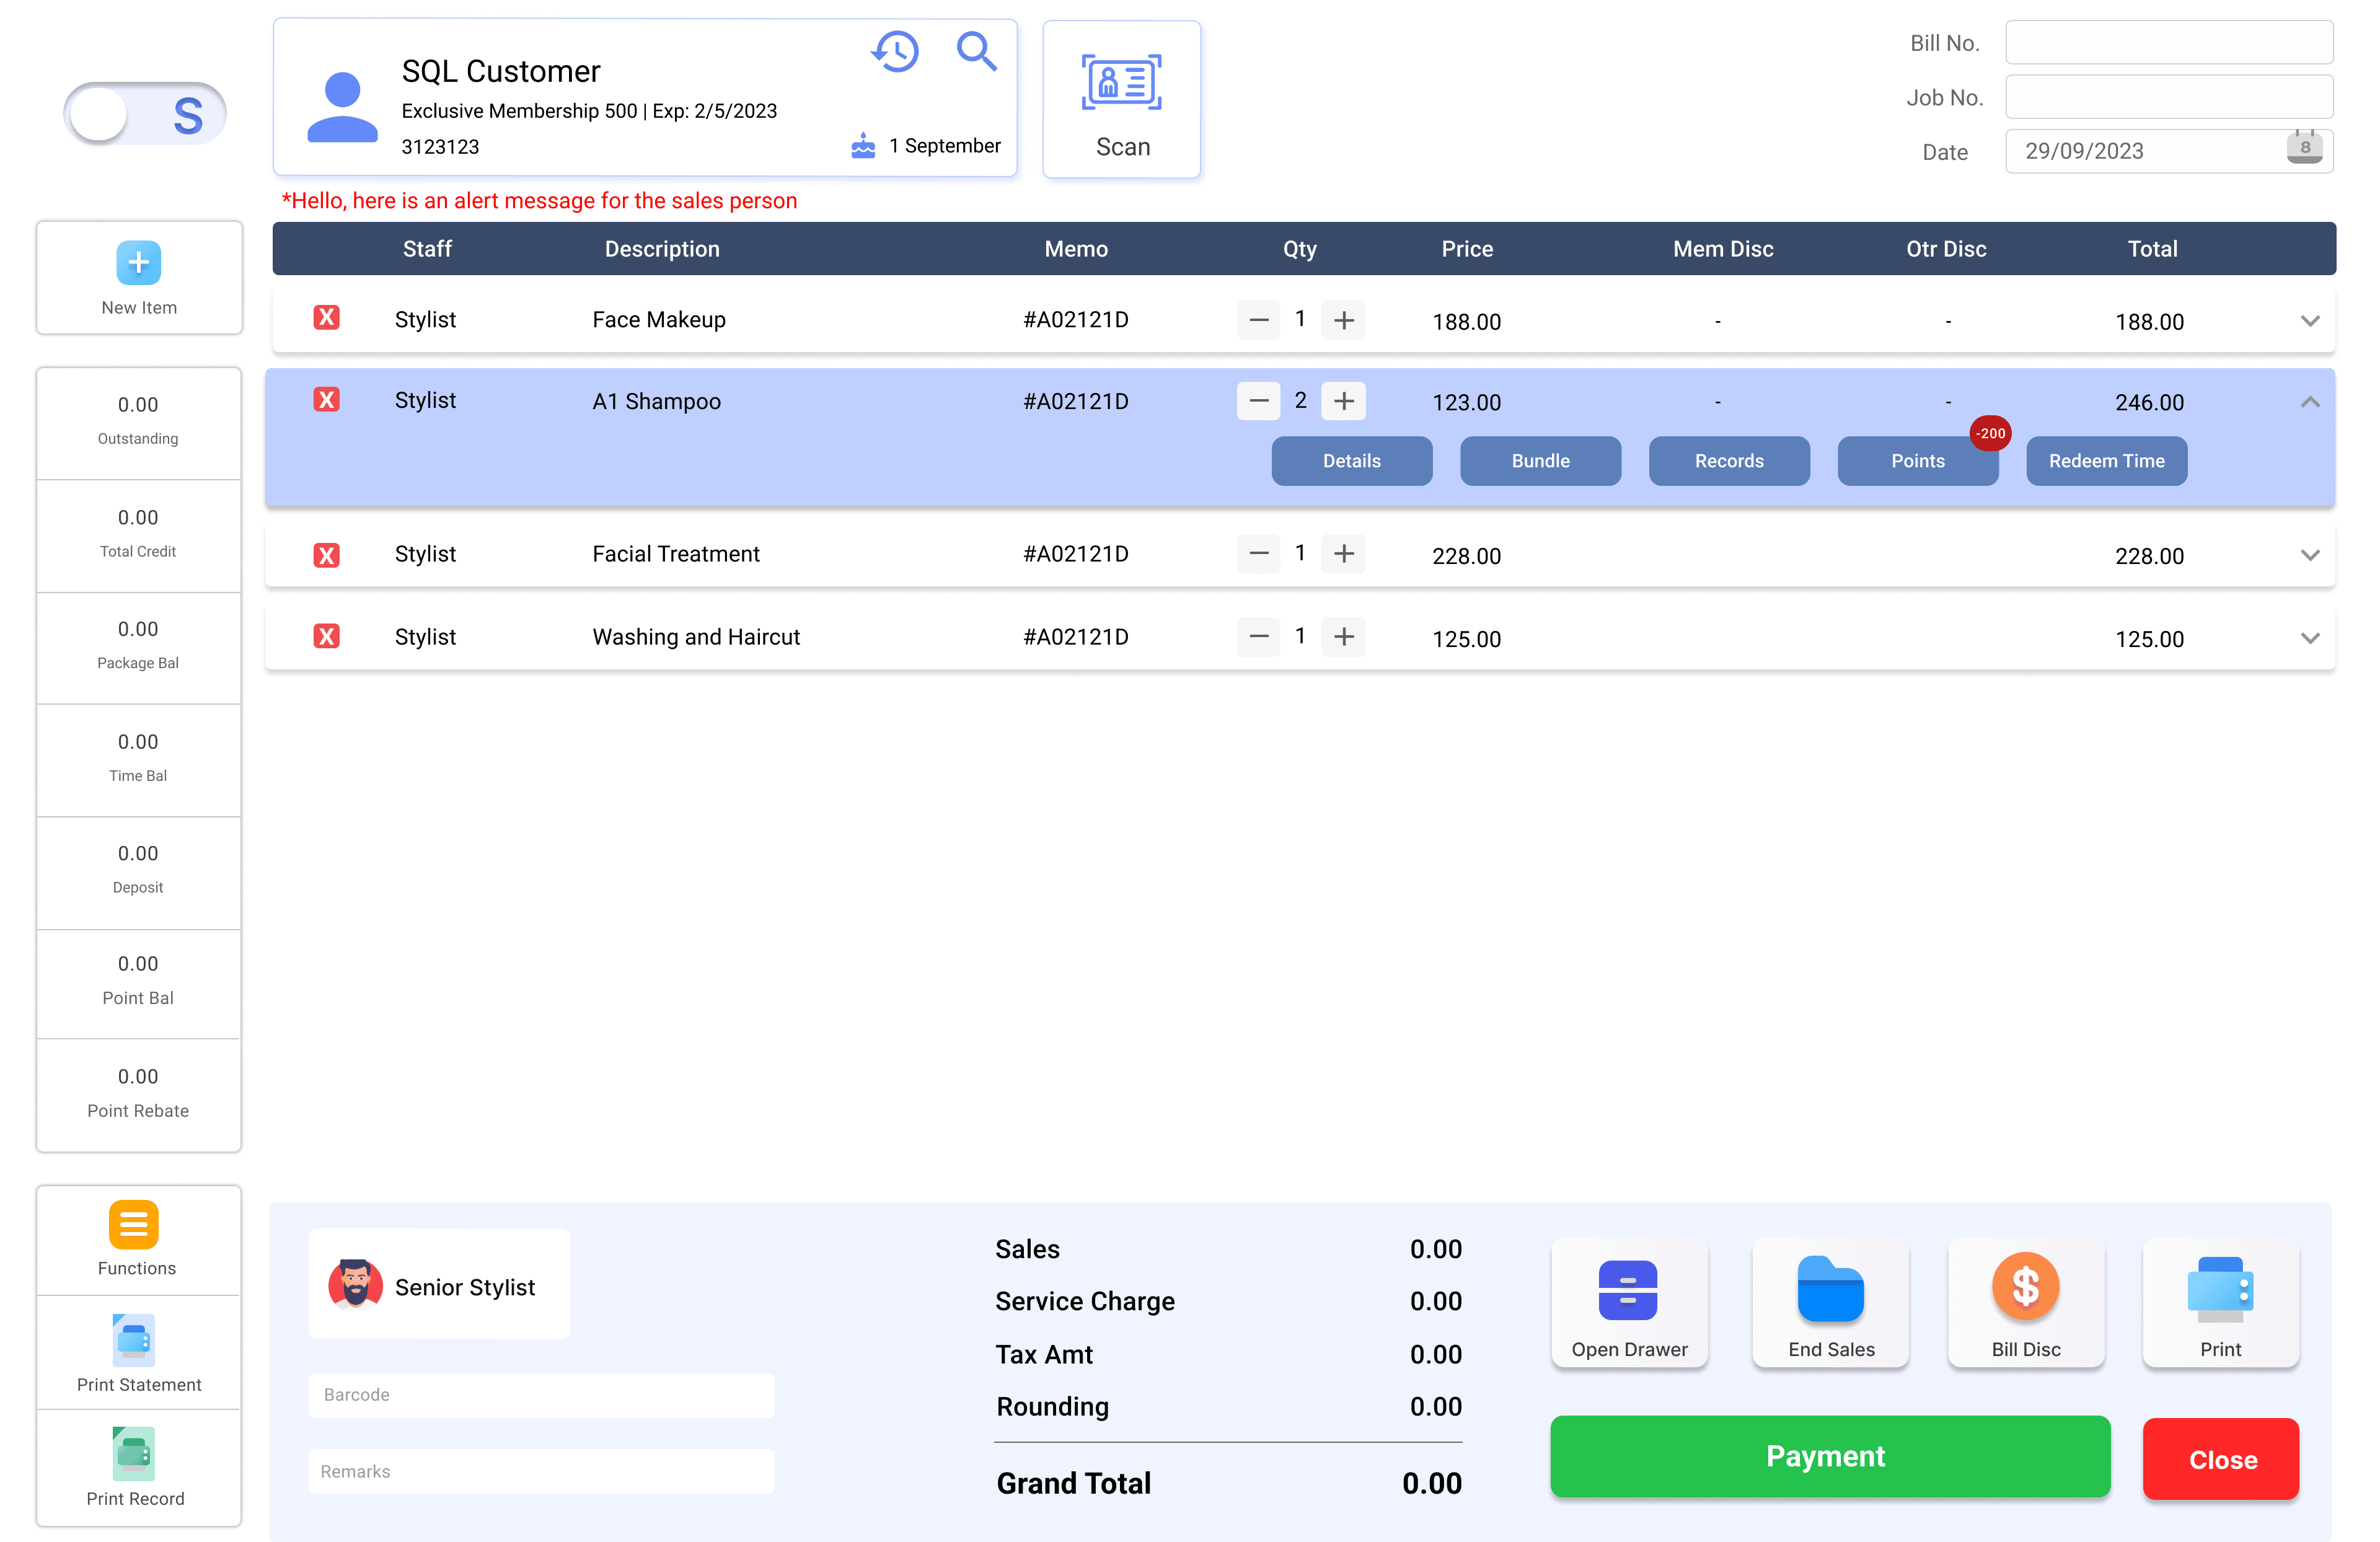This screenshot has width=2380, height=1542.
Task: Open customer history clock icon
Action: (895, 51)
